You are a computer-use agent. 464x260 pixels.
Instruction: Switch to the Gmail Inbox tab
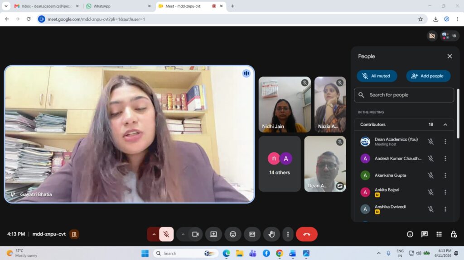point(47,6)
